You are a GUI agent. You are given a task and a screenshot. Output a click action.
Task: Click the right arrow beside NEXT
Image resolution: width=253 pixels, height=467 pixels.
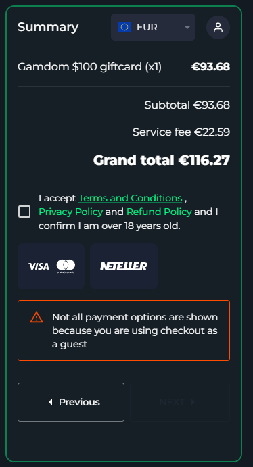coord(193,402)
